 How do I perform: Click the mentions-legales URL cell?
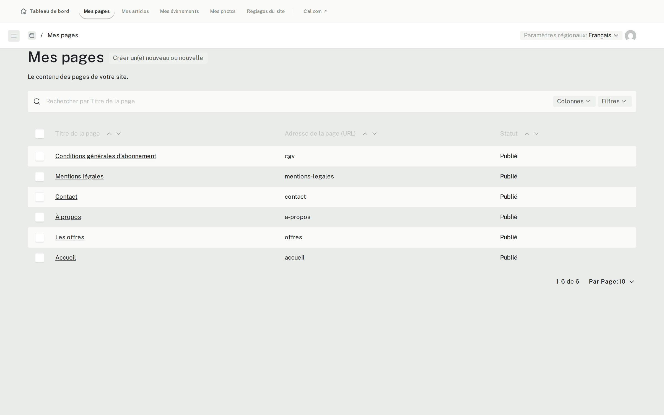309,177
